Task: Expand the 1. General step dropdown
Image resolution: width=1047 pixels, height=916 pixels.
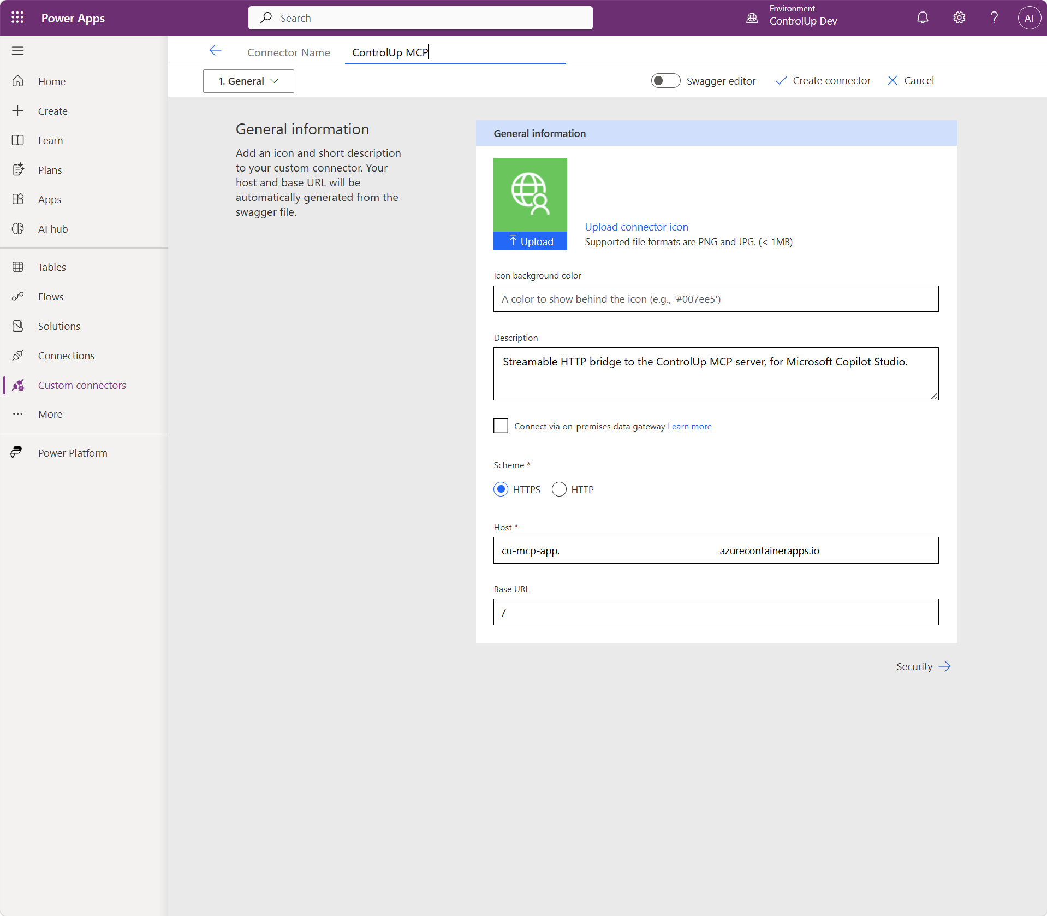Action: 248,81
